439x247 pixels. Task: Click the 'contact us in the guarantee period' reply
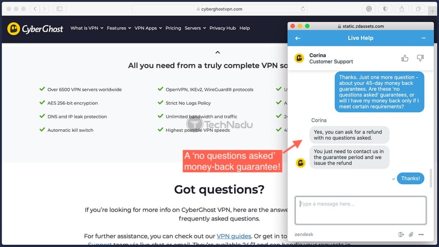point(349,157)
